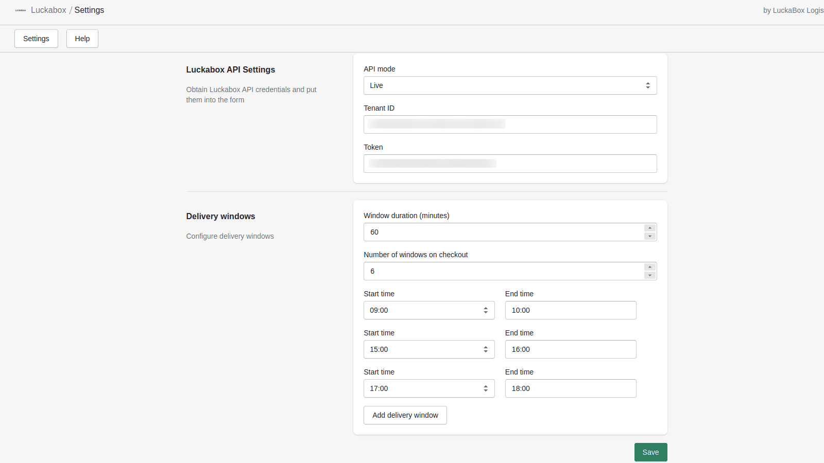This screenshot has width=824, height=463.
Task: Click the Tenant ID input field
Action: [x=510, y=124]
